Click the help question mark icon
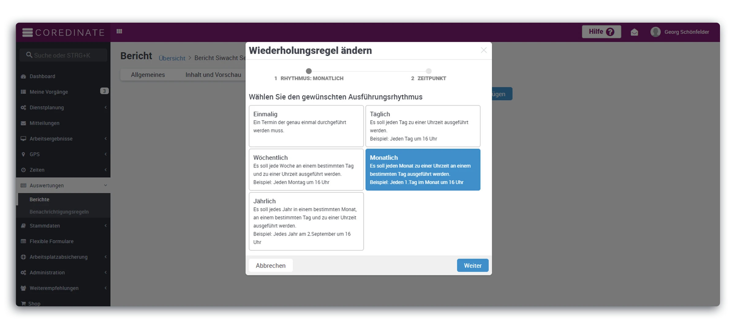Screen dimensions: 735x329 610,32
